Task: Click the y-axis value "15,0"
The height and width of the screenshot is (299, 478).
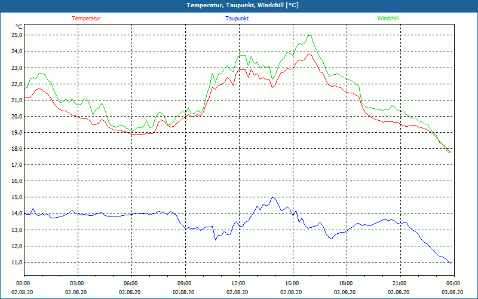Action: [17, 197]
